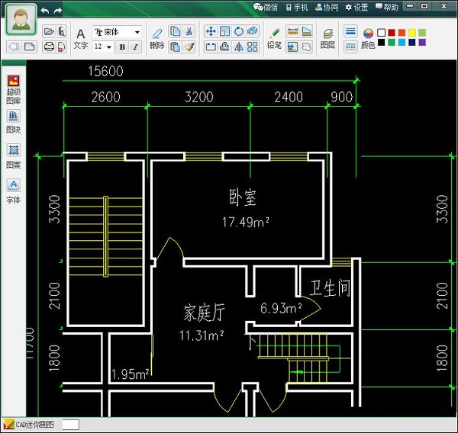Screen dimensions: 458x433
Task: Select the rotate tool icon
Action: click(x=239, y=32)
